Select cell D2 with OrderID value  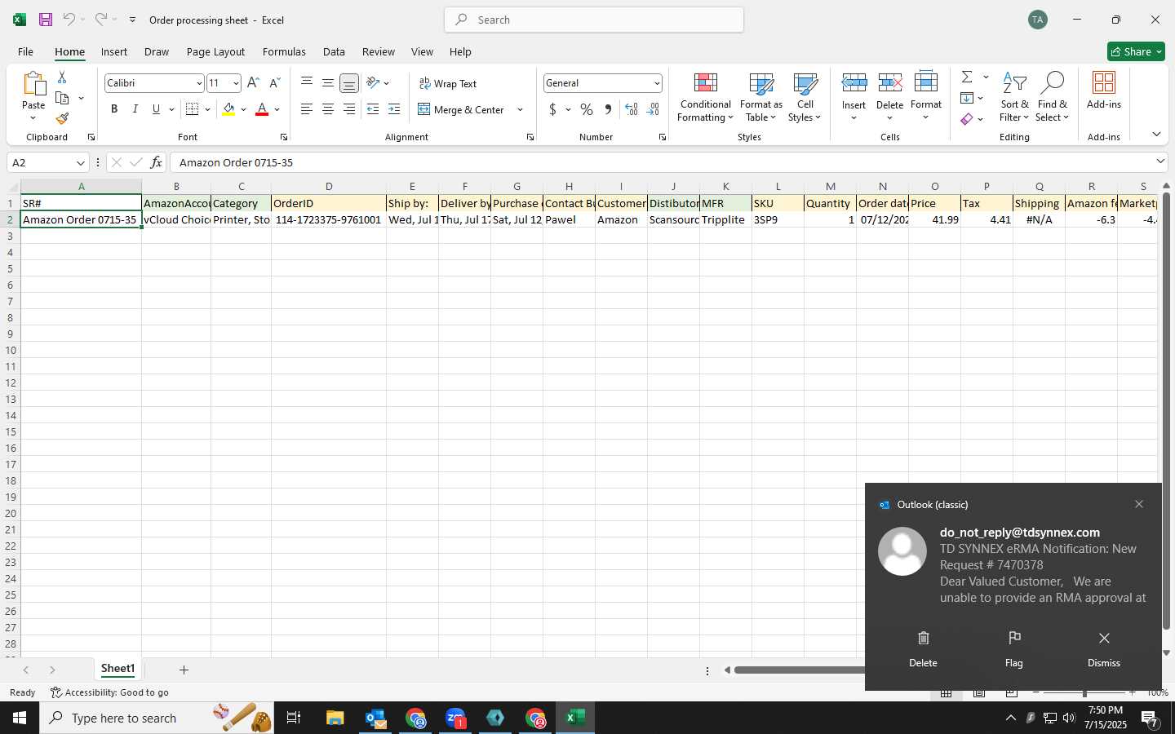pyautogui.click(x=329, y=219)
